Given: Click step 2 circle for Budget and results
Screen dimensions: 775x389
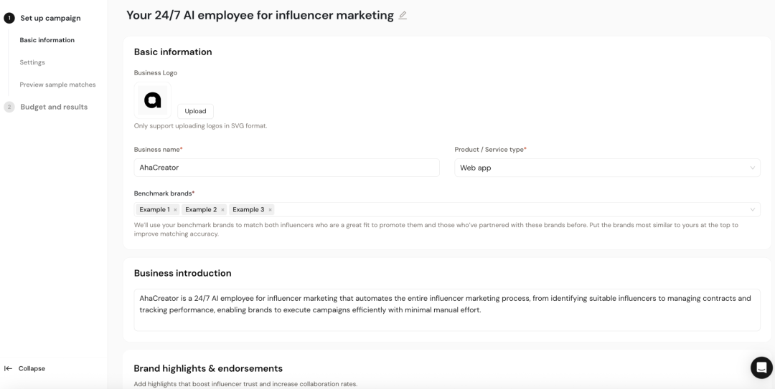Looking at the screenshot, I should click(9, 107).
